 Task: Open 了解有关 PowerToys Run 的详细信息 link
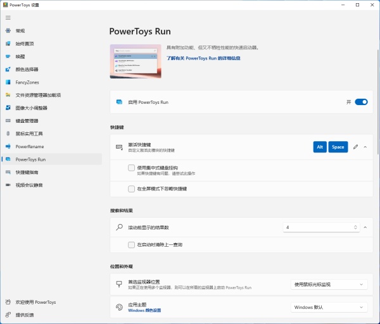pyautogui.click(x=203, y=58)
